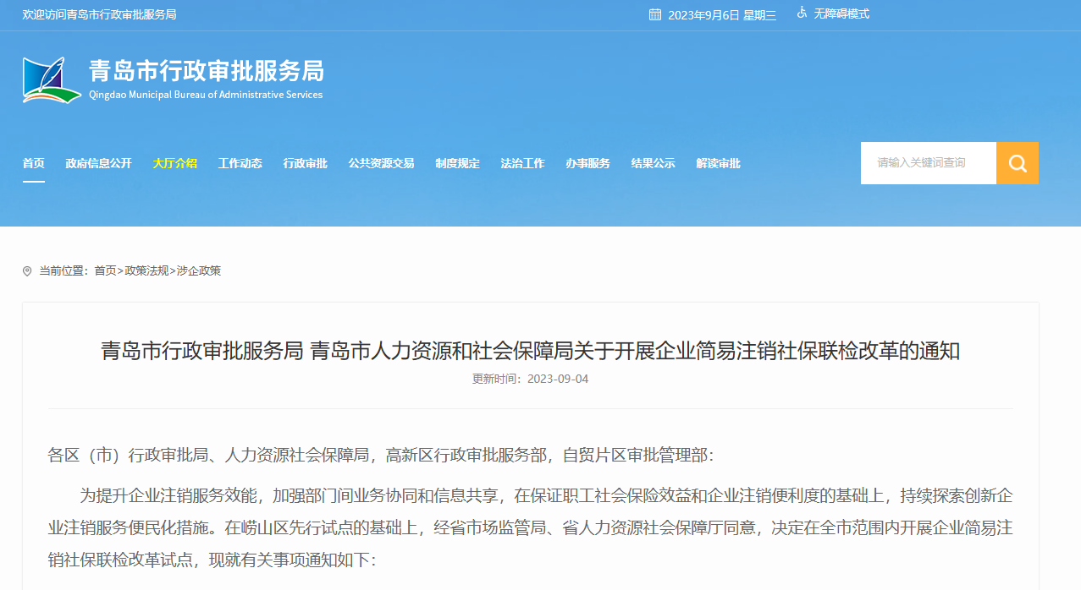Screen dimensions: 1081x590
Task: Open the 办事服务 menu
Action: tap(587, 164)
